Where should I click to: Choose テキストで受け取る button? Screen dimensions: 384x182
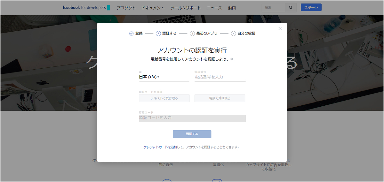pos(164,98)
